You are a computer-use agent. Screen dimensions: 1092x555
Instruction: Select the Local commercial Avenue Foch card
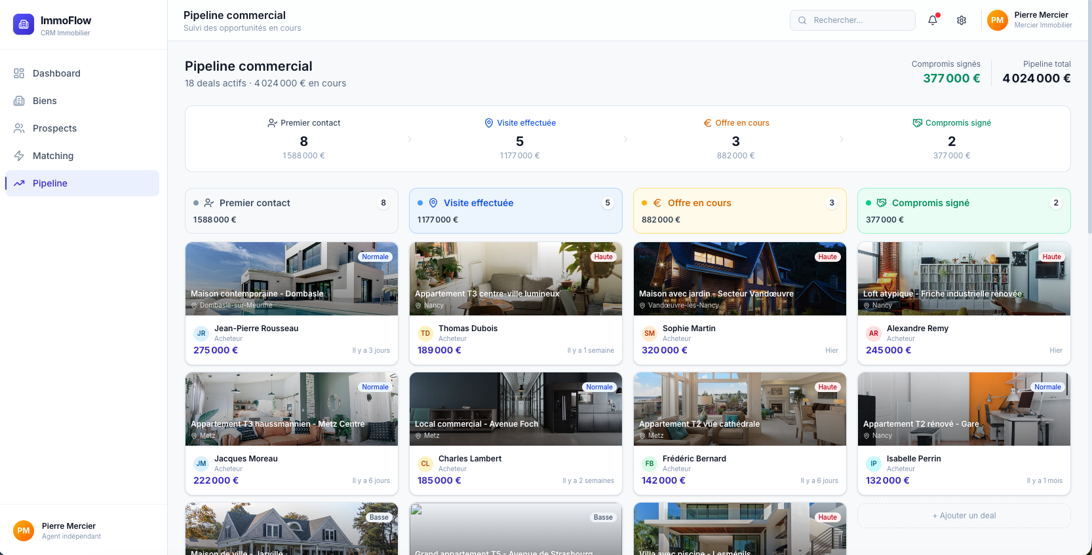(x=515, y=433)
